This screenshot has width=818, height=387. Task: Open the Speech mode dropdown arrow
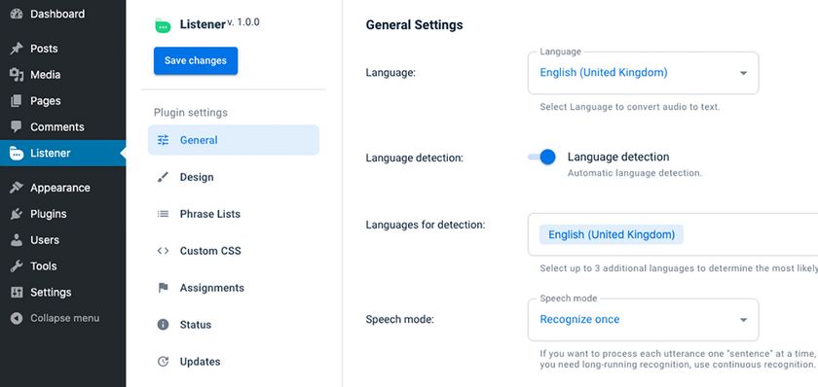coord(743,320)
